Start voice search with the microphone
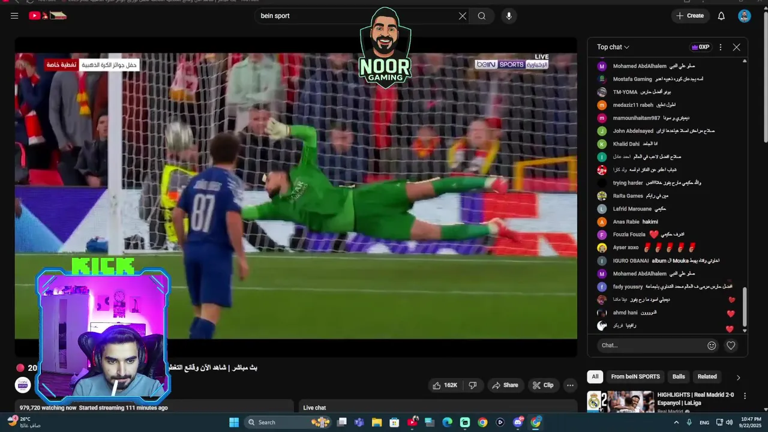 point(509,16)
